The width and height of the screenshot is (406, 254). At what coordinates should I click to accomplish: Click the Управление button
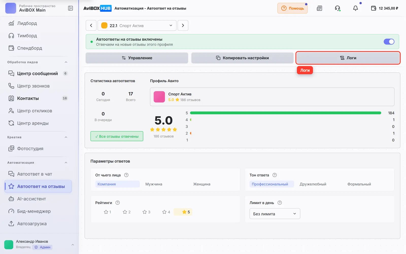point(137,58)
